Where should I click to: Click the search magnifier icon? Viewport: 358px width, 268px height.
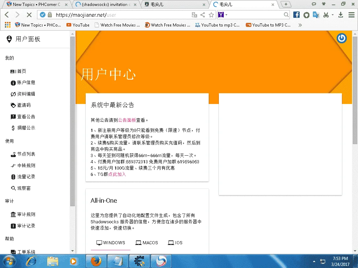click(x=286, y=15)
